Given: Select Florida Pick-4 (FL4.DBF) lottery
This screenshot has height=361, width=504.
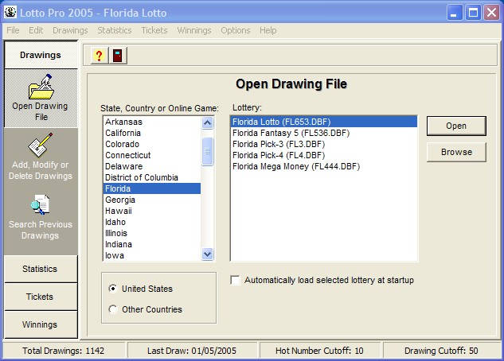Looking at the screenshot, I should tap(324, 155).
